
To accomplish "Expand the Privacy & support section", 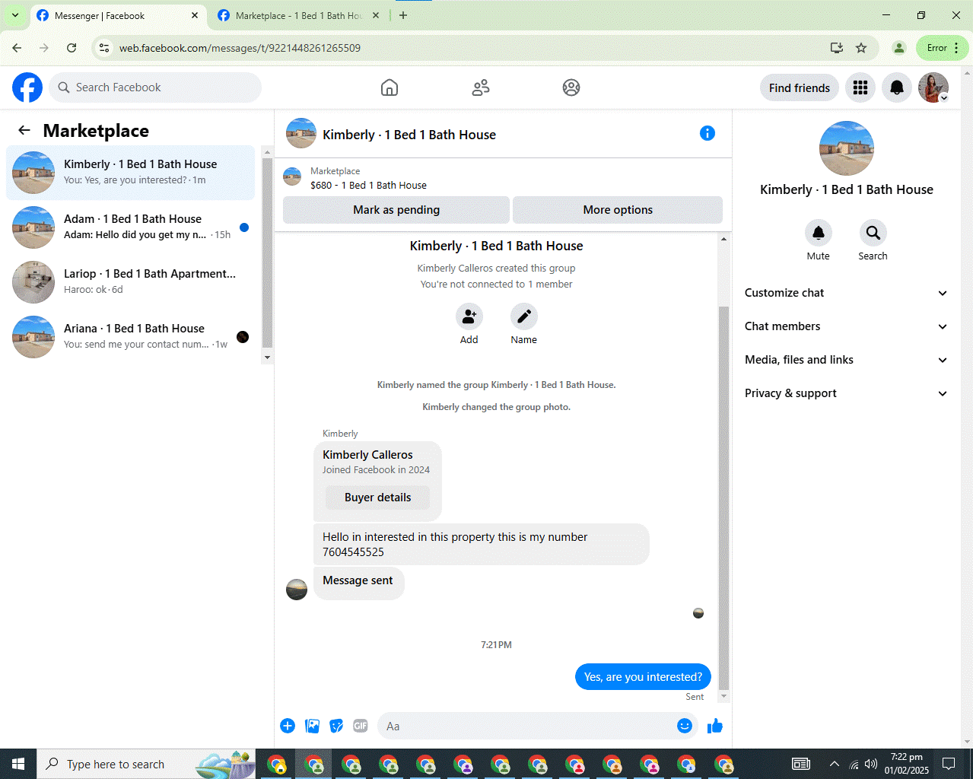I will click(847, 393).
